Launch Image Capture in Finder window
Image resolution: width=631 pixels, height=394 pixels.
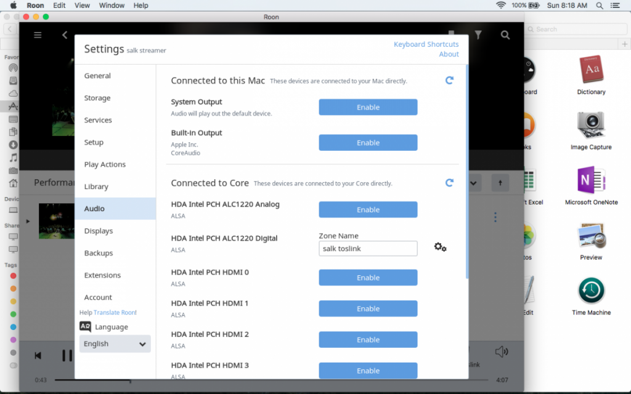click(x=591, y=131)
